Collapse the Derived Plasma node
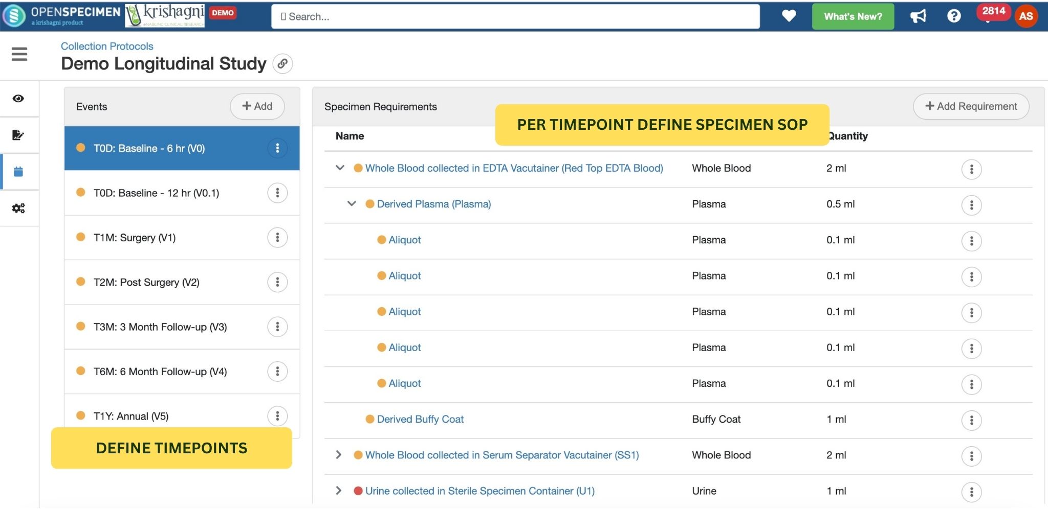The image size is (1048, 509). pos(351,204)
